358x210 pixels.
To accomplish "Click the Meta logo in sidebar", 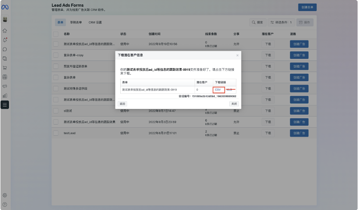I will click(5, 8).
